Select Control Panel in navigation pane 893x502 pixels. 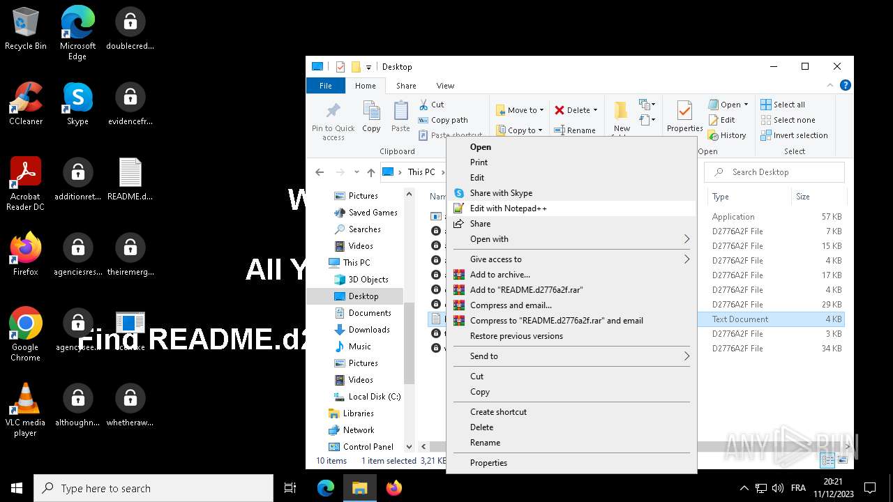click(361, 447)
